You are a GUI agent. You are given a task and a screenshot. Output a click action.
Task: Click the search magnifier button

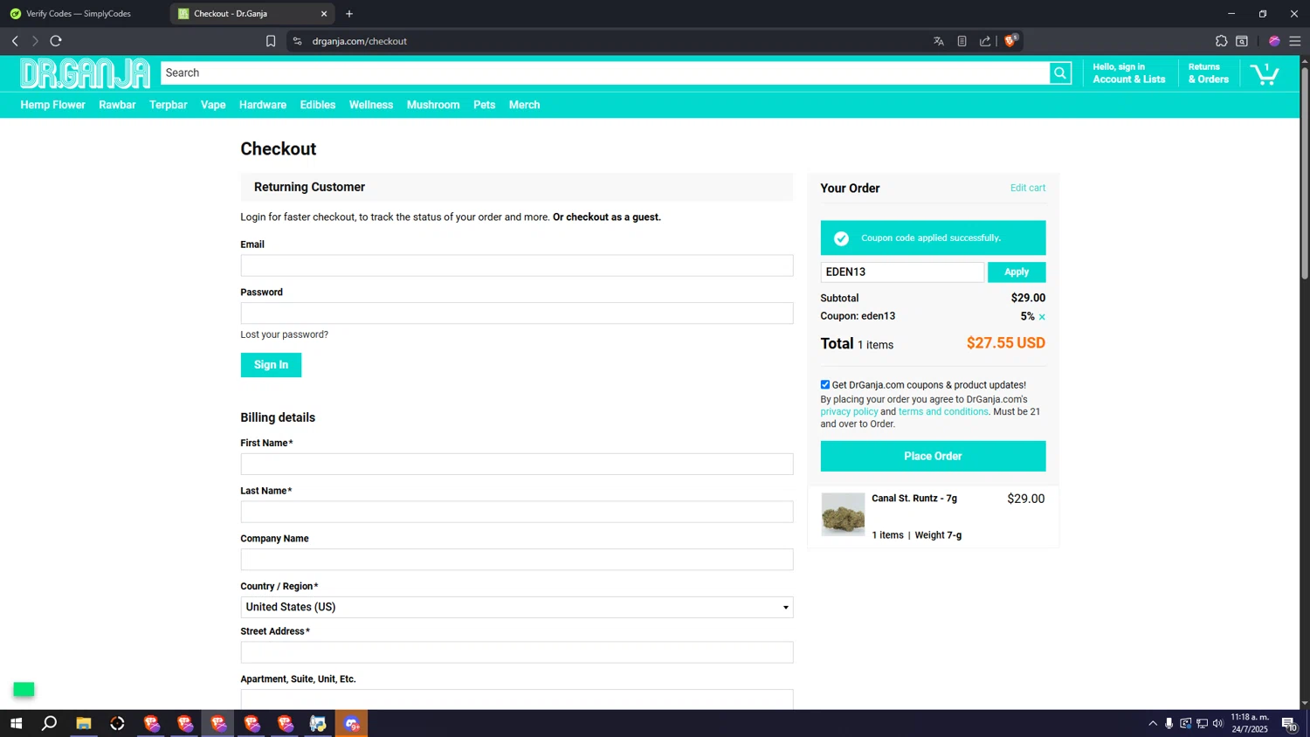point(1060,73)
